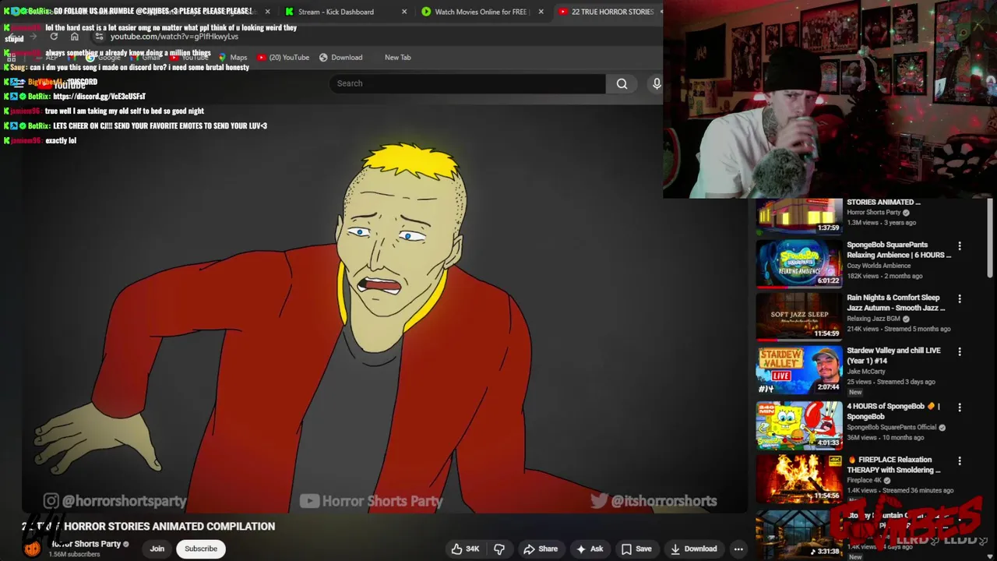This screenshot has height=561, width=997.
Task: Close the Watch Movies Online tab
Action: pos(541,12)
